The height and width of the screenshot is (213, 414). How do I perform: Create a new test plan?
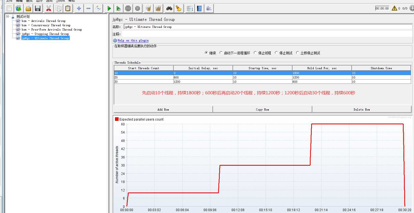pyautogui.click(x=9, y=8)
